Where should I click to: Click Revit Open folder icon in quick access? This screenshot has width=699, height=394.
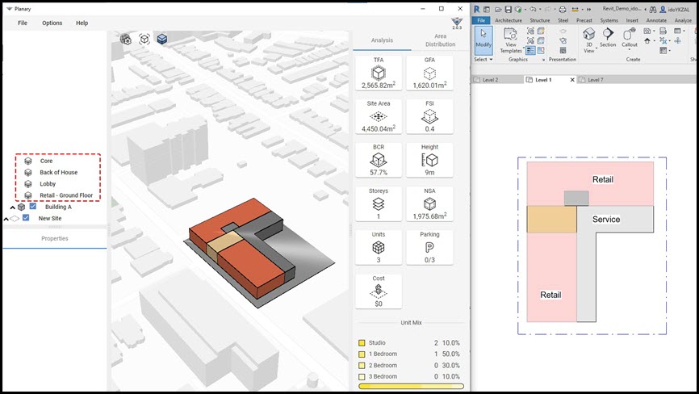pos(498,9)
